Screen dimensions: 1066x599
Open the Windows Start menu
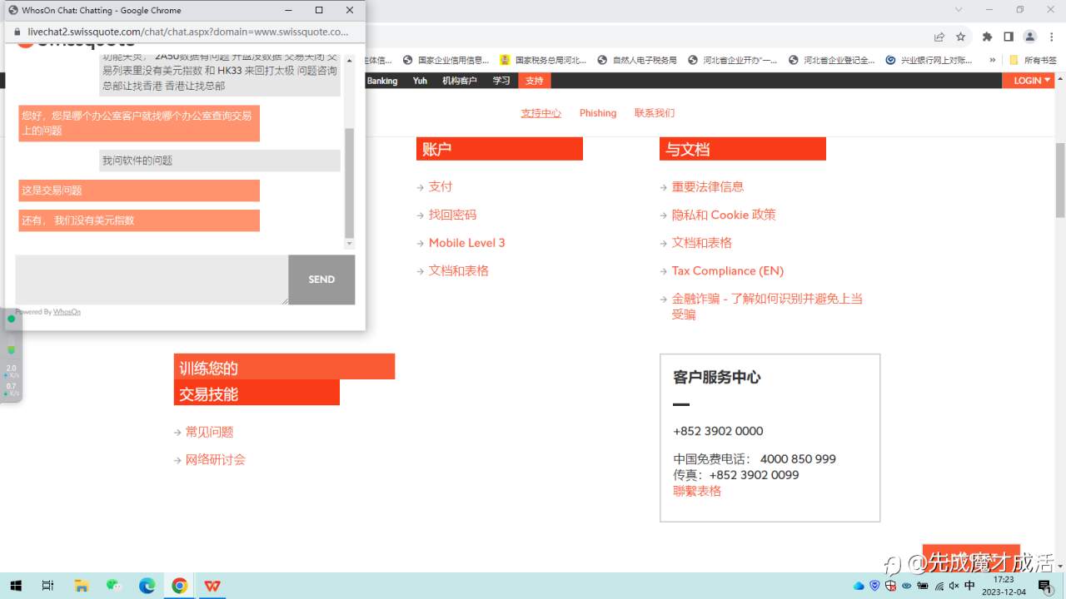click(x=16, y=586)
